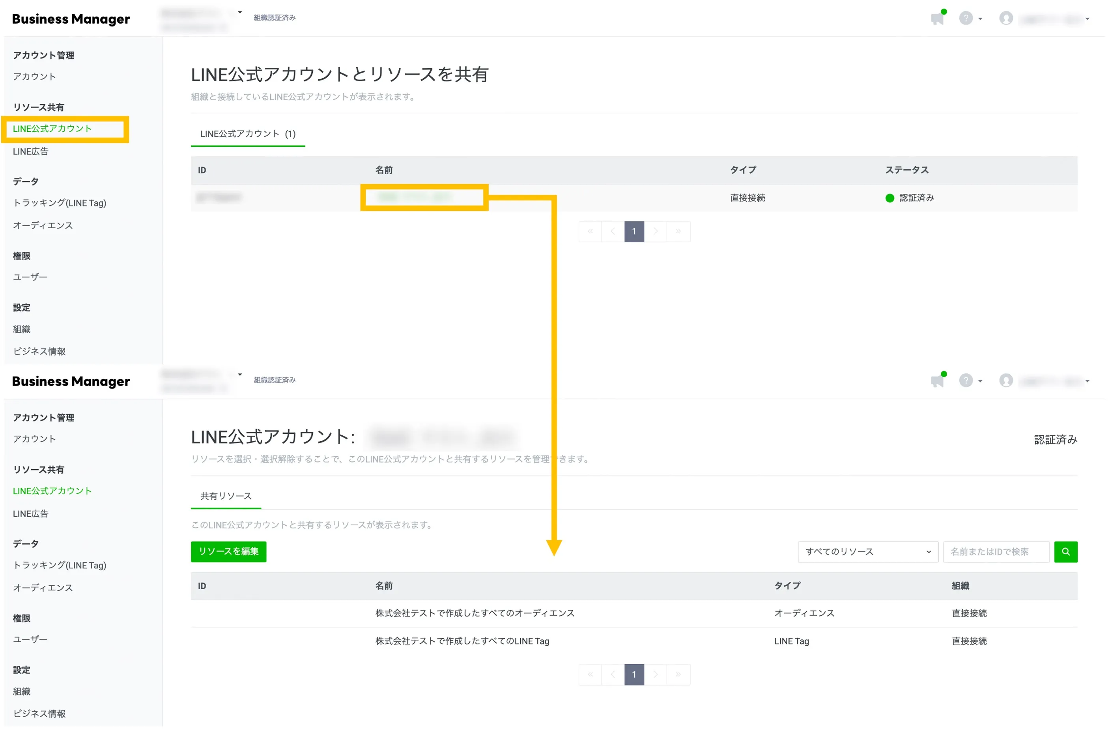
Task: Click the リソースを編集 button
Action: click(228, 551)
